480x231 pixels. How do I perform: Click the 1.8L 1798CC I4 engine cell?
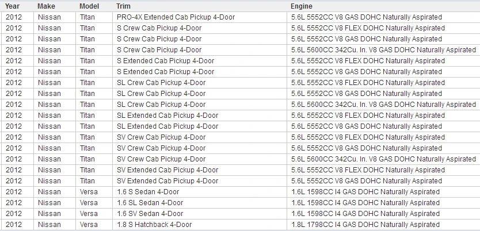pyautogui.click(x=383, y=225)
